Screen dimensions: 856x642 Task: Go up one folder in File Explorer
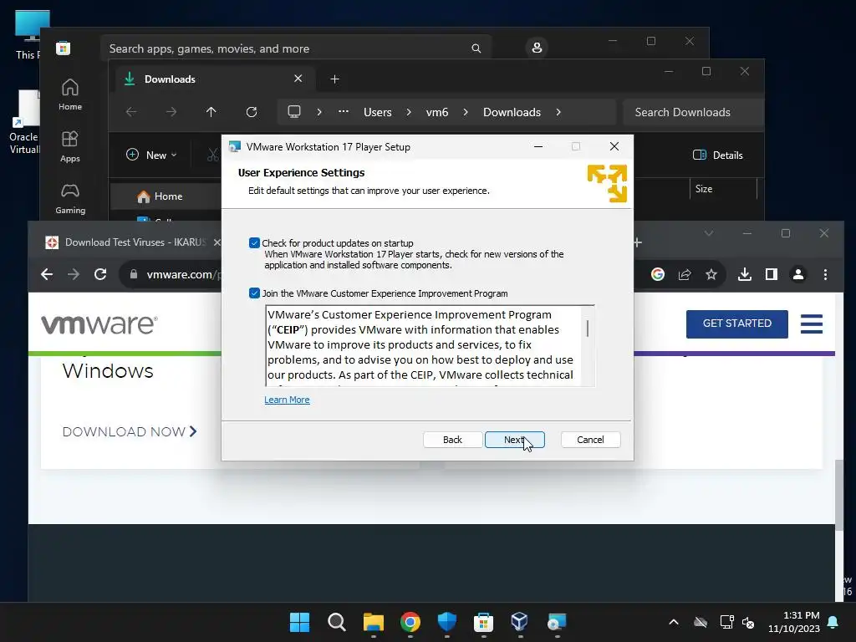coord(211,112)
